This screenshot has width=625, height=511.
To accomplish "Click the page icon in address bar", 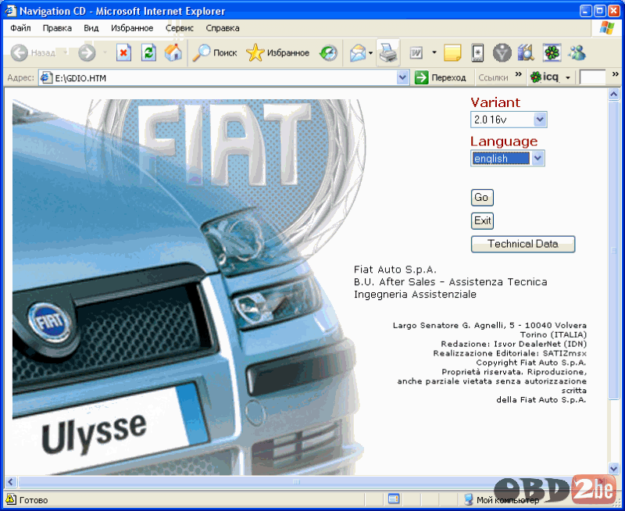I will [x=46, y=77].
